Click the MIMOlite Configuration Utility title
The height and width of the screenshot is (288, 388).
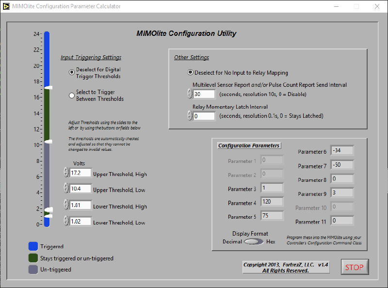pos(186,33)
